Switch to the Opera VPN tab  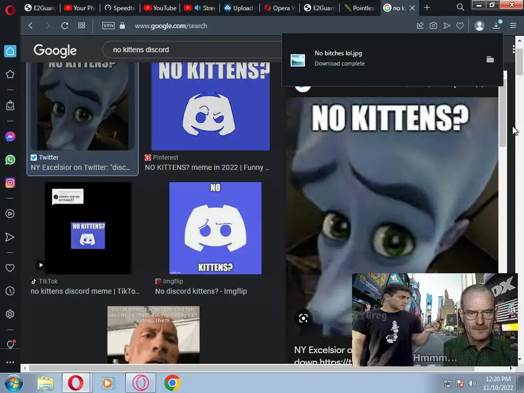(279, 8)
